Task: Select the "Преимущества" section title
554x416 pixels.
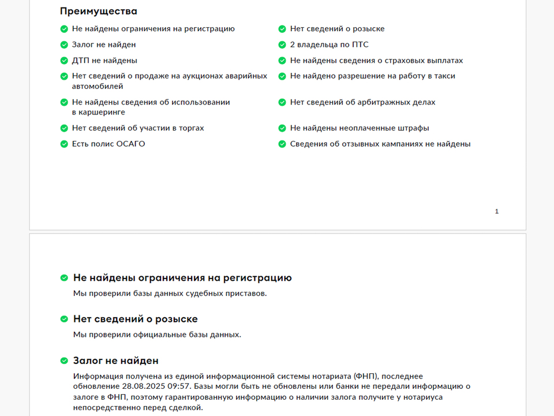Action: point(99,11)
